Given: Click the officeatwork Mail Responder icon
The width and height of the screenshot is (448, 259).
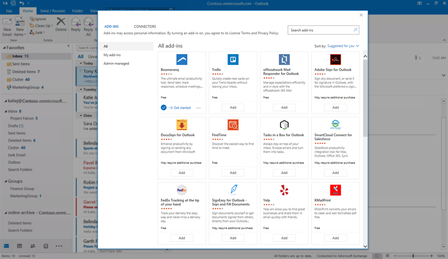Looking at the screenshot, I should point(284,59).
